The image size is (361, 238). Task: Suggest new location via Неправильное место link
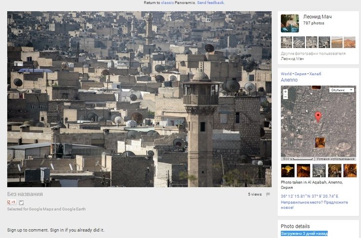[314, 205]
